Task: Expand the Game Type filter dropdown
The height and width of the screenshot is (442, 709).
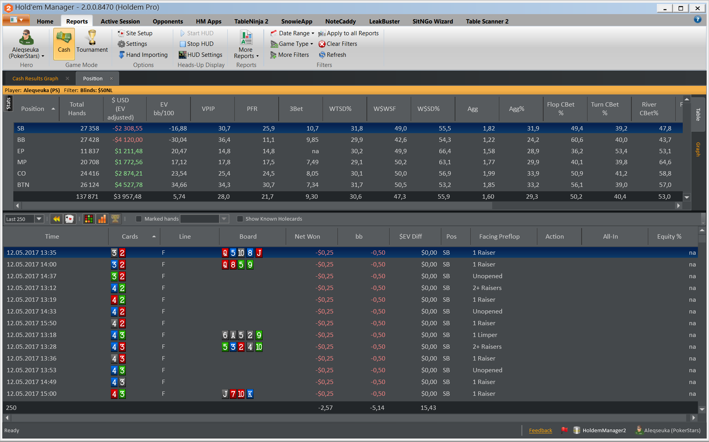Action: coord(292,44)
